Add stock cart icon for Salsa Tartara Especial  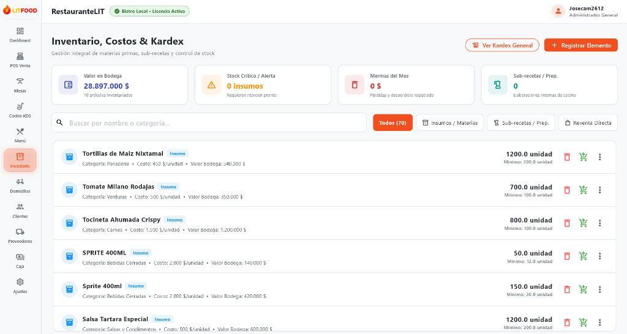[584, 322]
